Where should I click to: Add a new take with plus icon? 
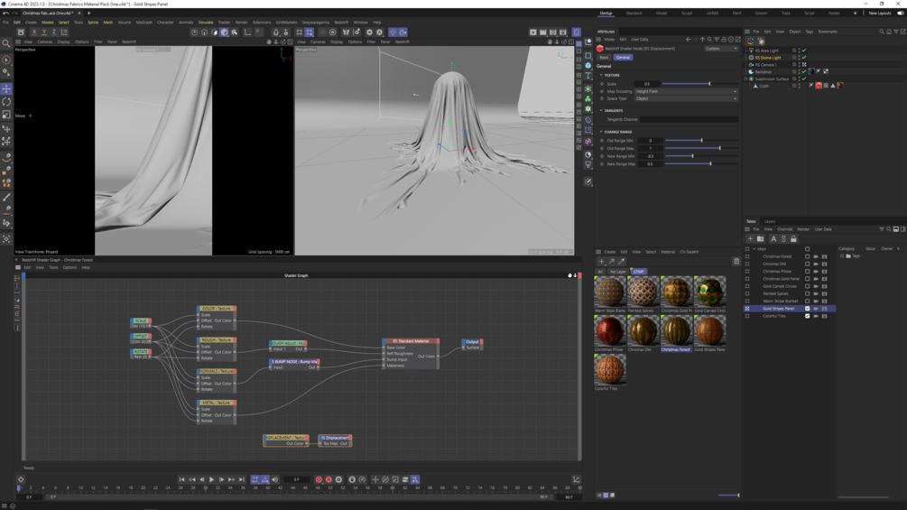[750, 239]
